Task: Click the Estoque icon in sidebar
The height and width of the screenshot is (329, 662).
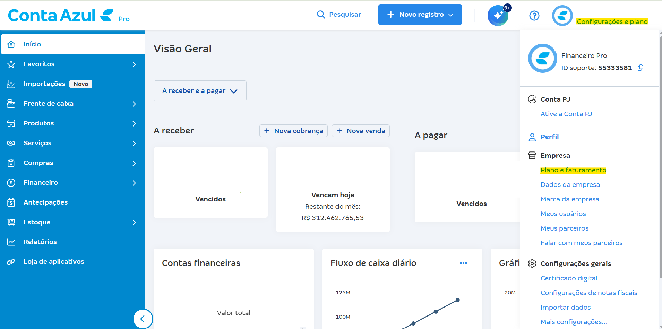Action: click(x=11, y=222)
